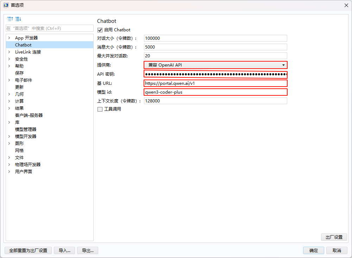Click the 消息大小 field showing 5000

click(x=215, y=47)
